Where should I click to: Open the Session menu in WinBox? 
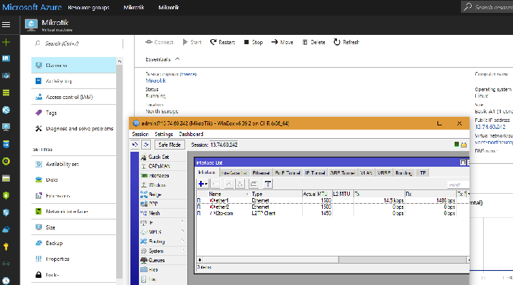tap(140, 134)
